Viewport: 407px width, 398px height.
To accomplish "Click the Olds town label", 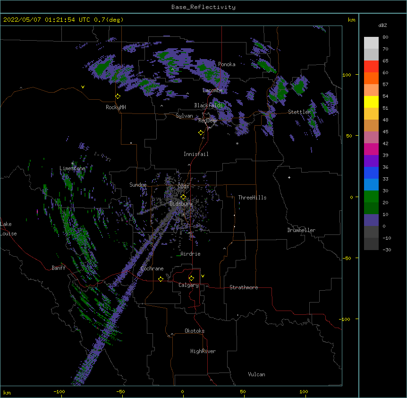I will coord(183,186).
